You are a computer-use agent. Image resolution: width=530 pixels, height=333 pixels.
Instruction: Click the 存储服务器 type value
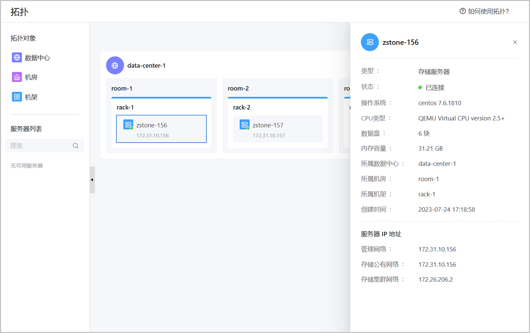click(434, 72)
